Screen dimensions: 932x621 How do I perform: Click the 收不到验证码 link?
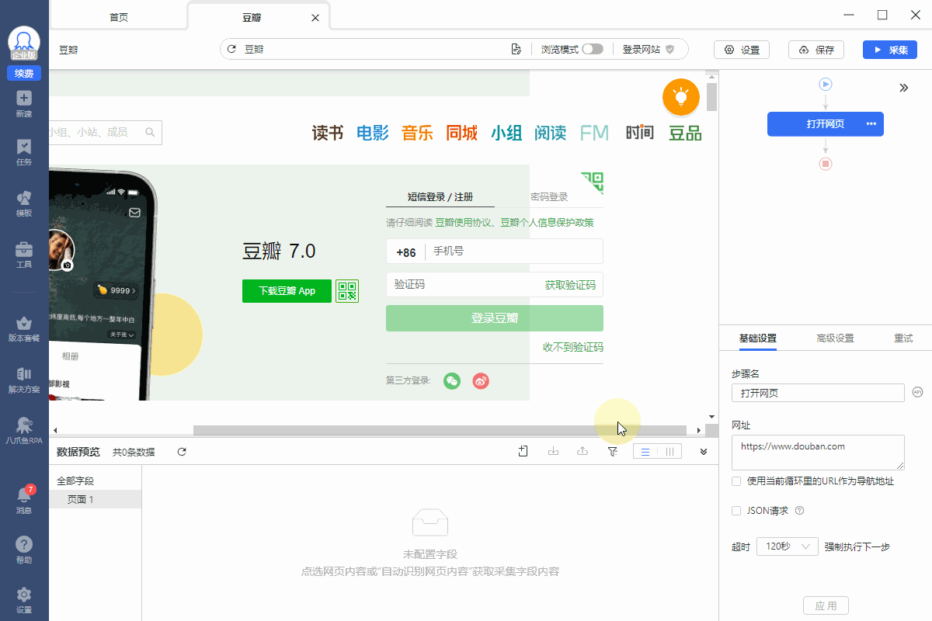573,347
